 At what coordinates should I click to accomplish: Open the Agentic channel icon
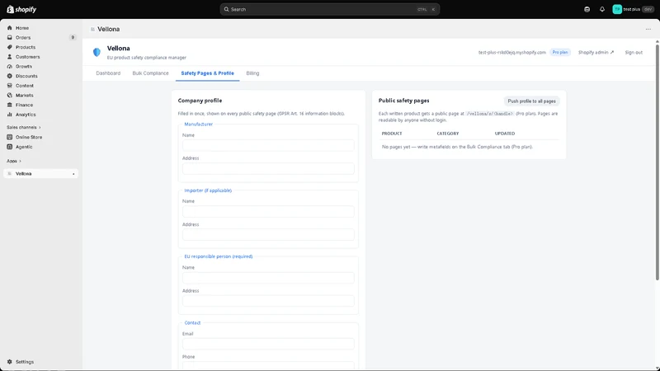click(x=10, y=147)
